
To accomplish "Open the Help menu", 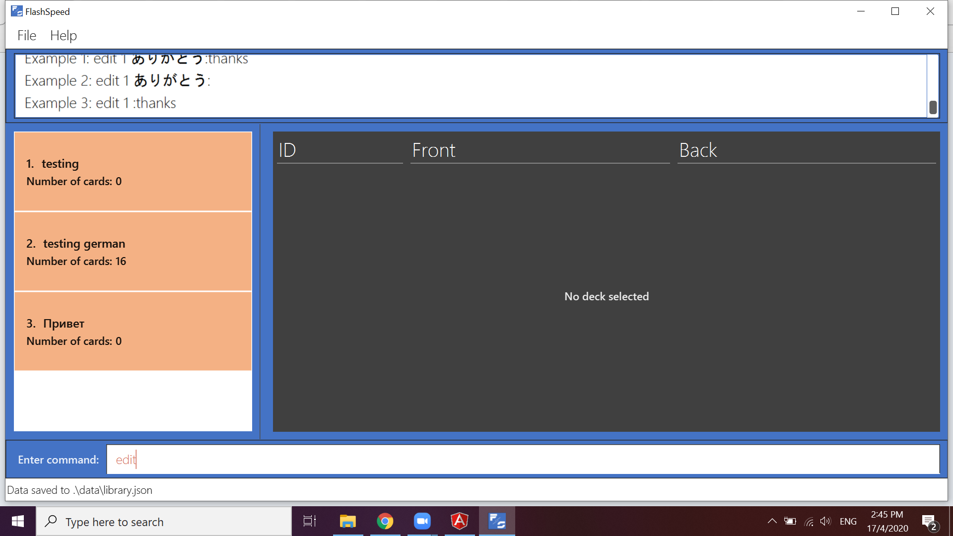I will tap(64, 36).
